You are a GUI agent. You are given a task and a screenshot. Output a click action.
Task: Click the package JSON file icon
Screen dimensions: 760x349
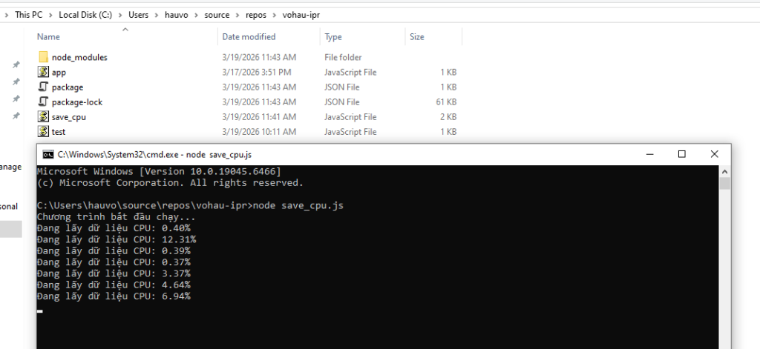44,87
